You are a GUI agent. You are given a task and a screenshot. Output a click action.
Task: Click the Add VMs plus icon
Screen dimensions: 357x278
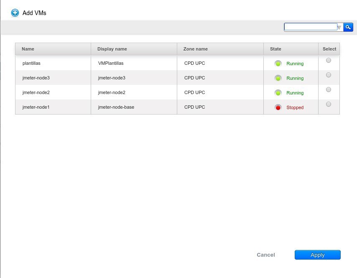point(15,13)
